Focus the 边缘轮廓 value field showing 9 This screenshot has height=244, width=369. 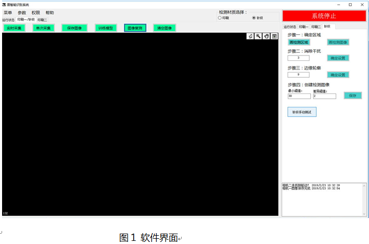pyautogui.click(x=298, y=75)
